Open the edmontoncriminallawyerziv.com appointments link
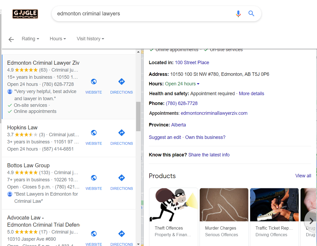This screenshot has height=246, width=317. coord(214,113)
